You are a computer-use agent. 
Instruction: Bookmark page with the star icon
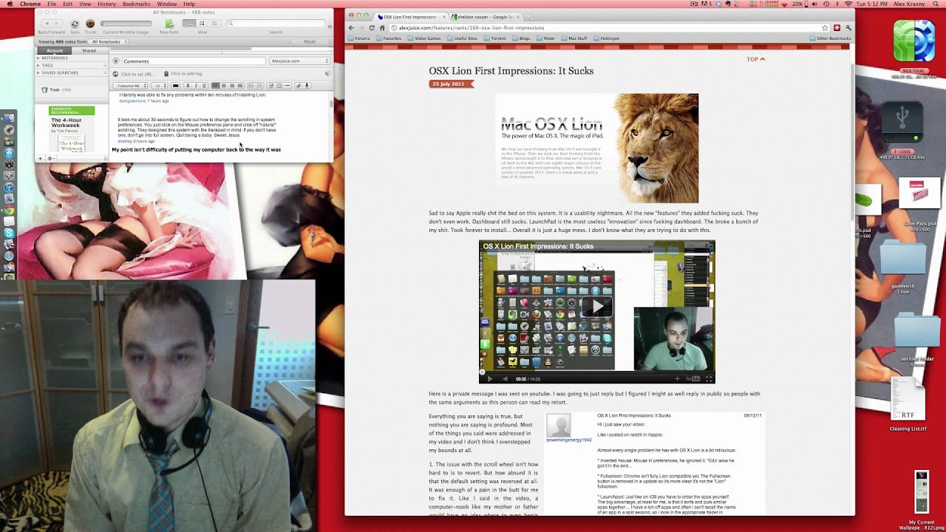tap(825, 27)
